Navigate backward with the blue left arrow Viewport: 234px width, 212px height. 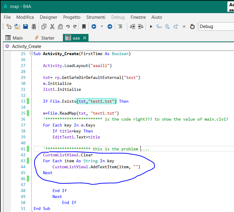tap(94, 26)
